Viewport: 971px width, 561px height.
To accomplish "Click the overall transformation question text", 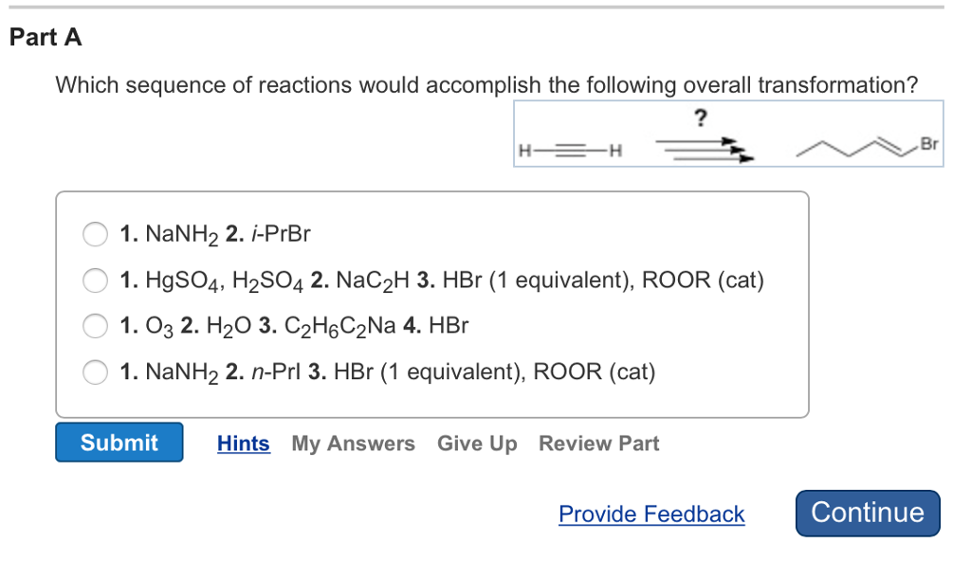I will 485,84.
